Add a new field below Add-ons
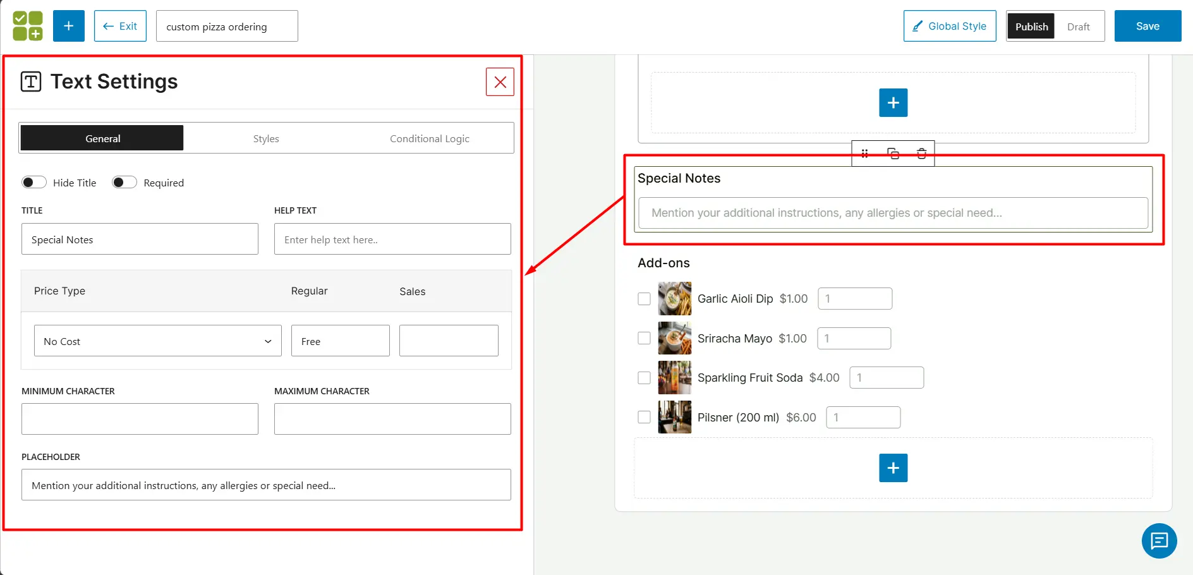Viewport: 1193px width, 575px height. point(893,468)
